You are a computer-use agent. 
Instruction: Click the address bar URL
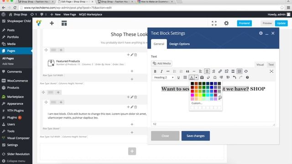pos(68,8)
